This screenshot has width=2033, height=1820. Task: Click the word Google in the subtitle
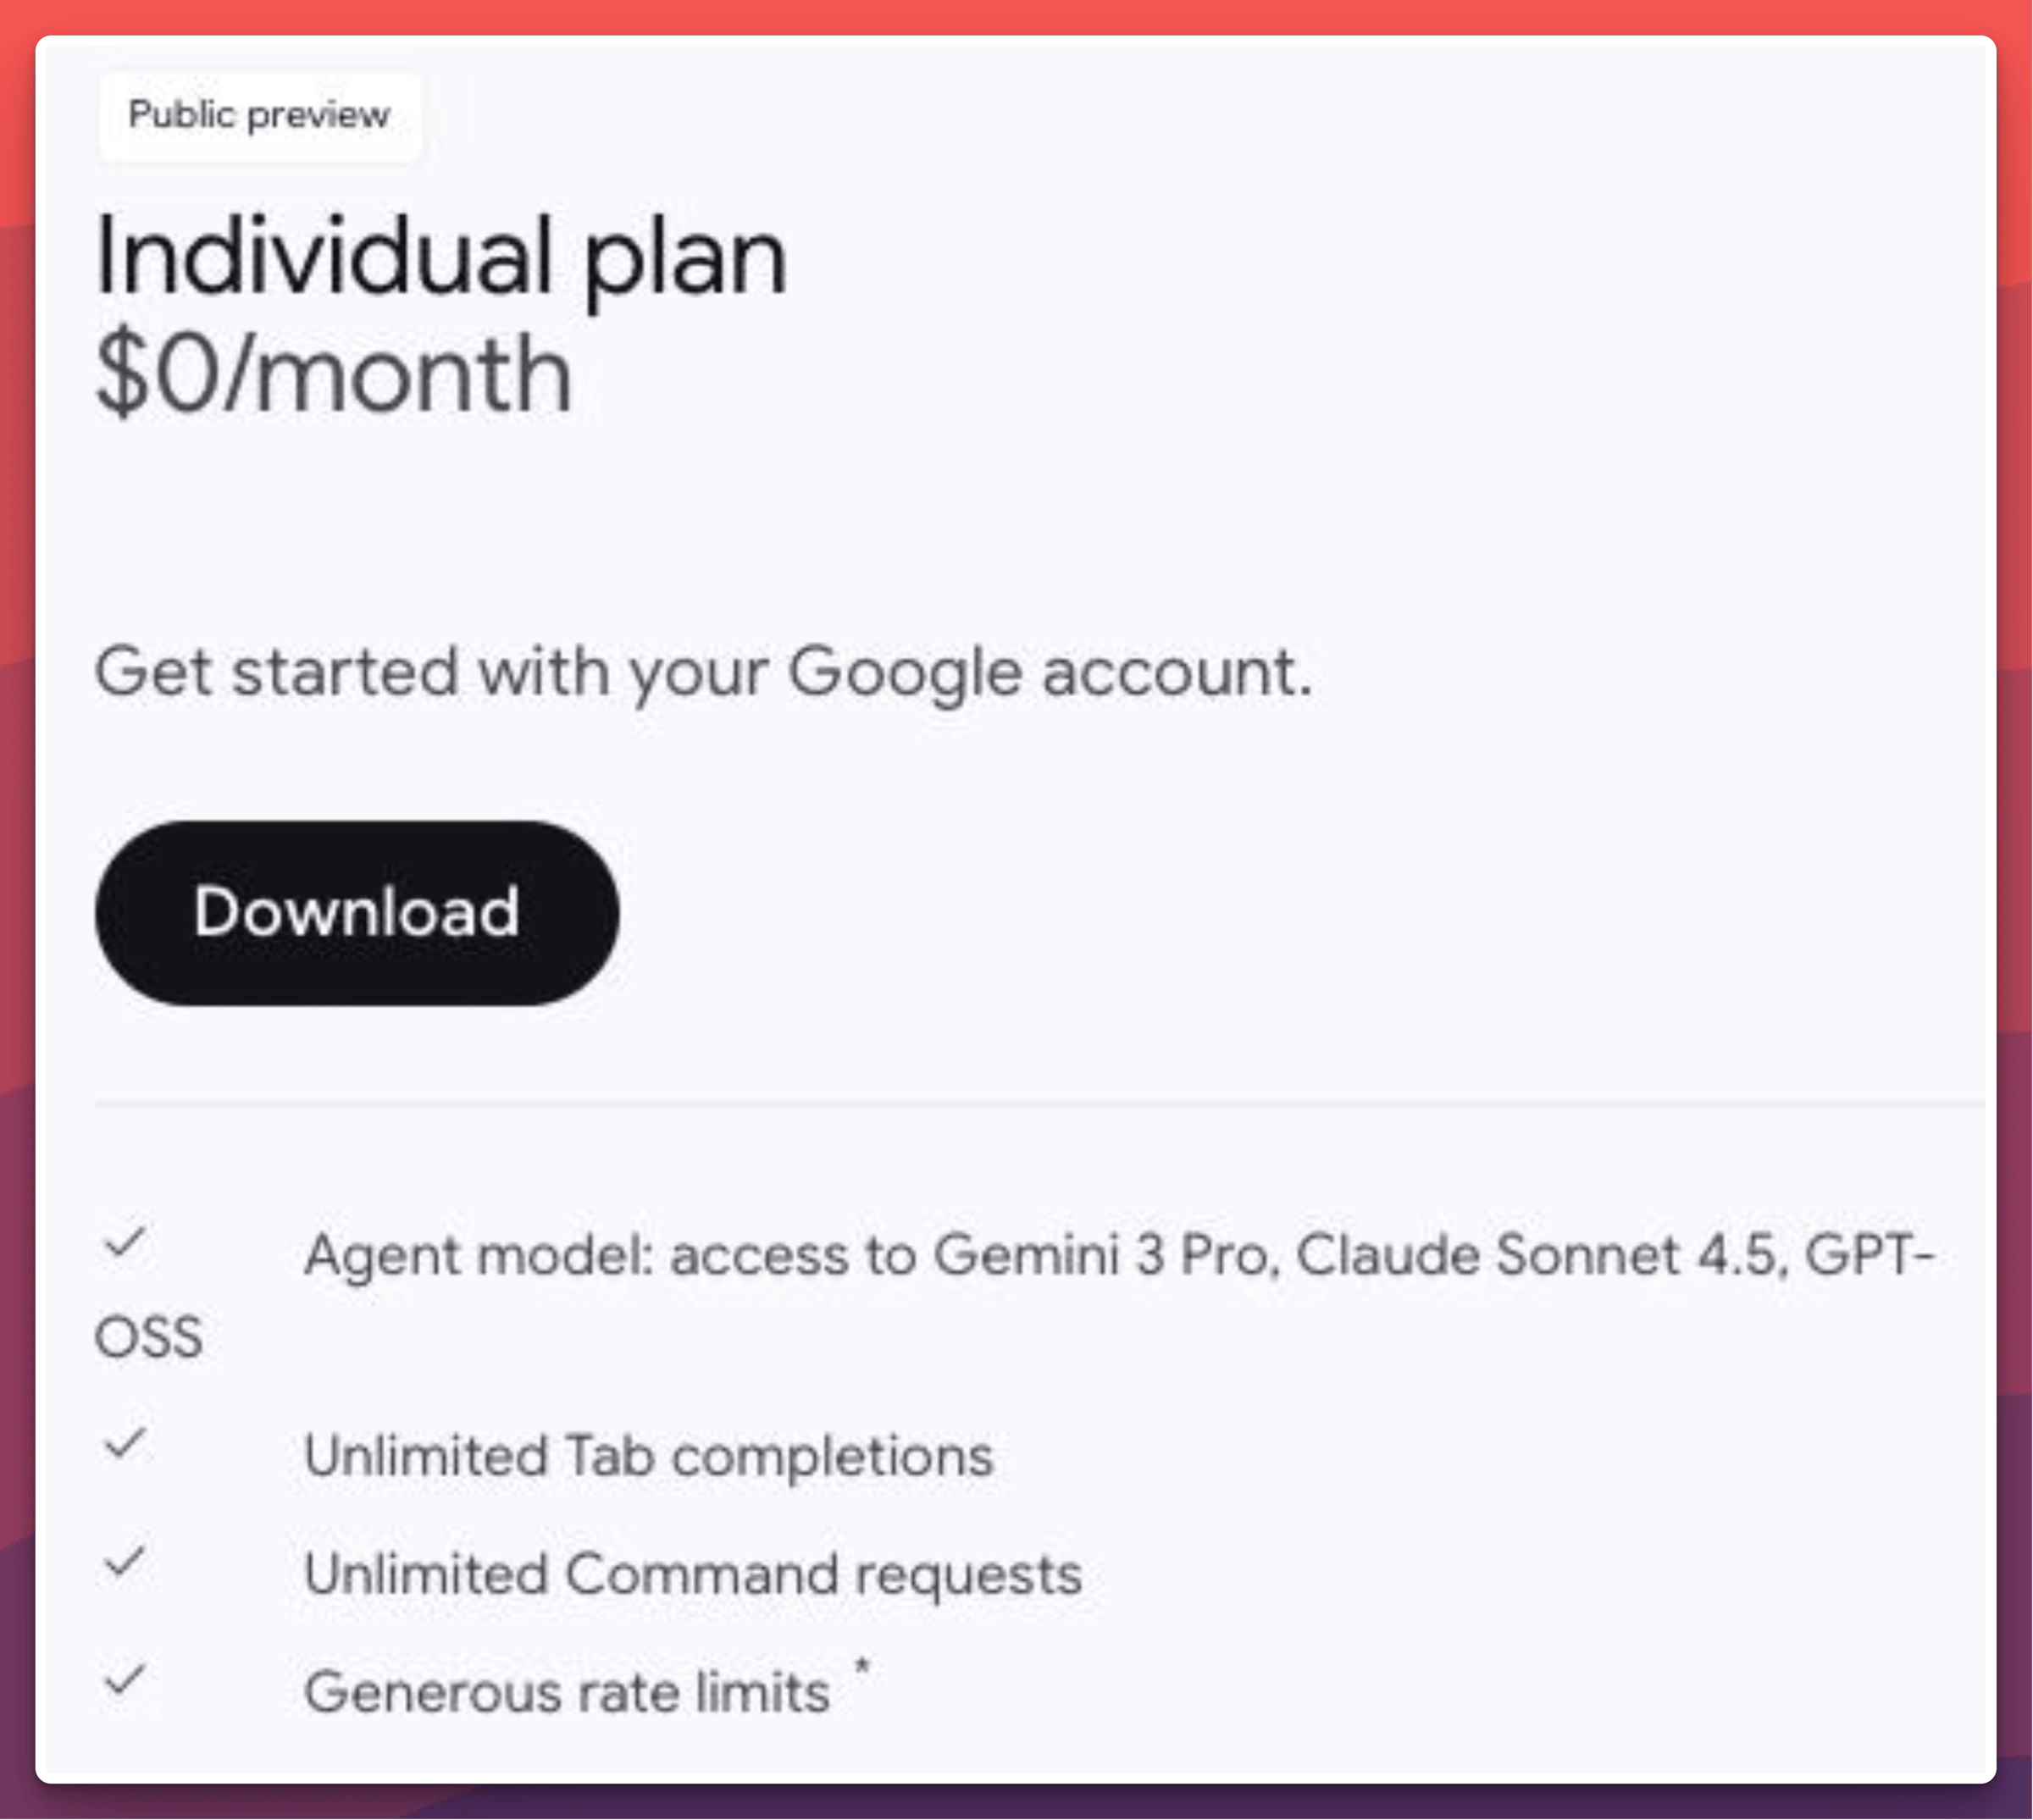[x=904, y=672]
